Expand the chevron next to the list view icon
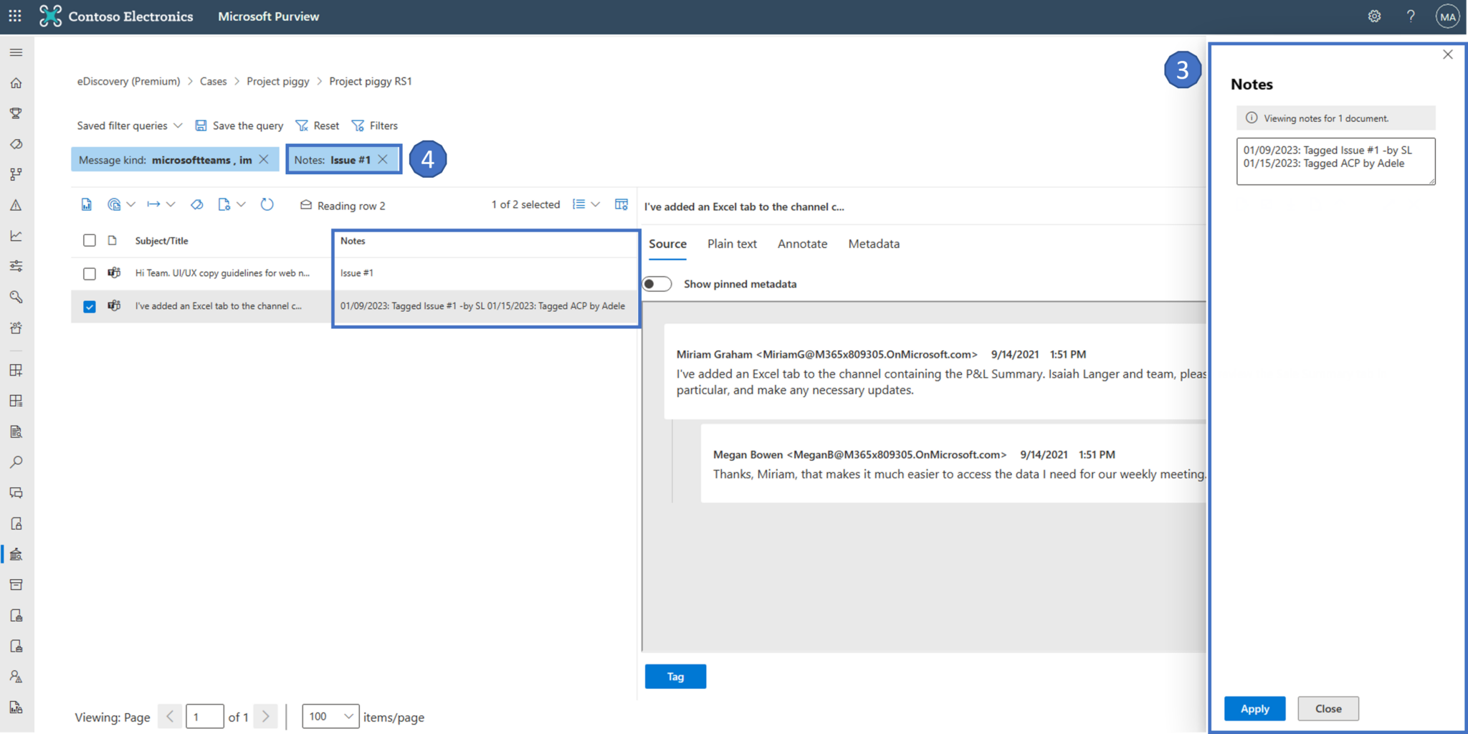Image resolution: width=1468 pixels, height=734 pixels. [x=596, y=204]
